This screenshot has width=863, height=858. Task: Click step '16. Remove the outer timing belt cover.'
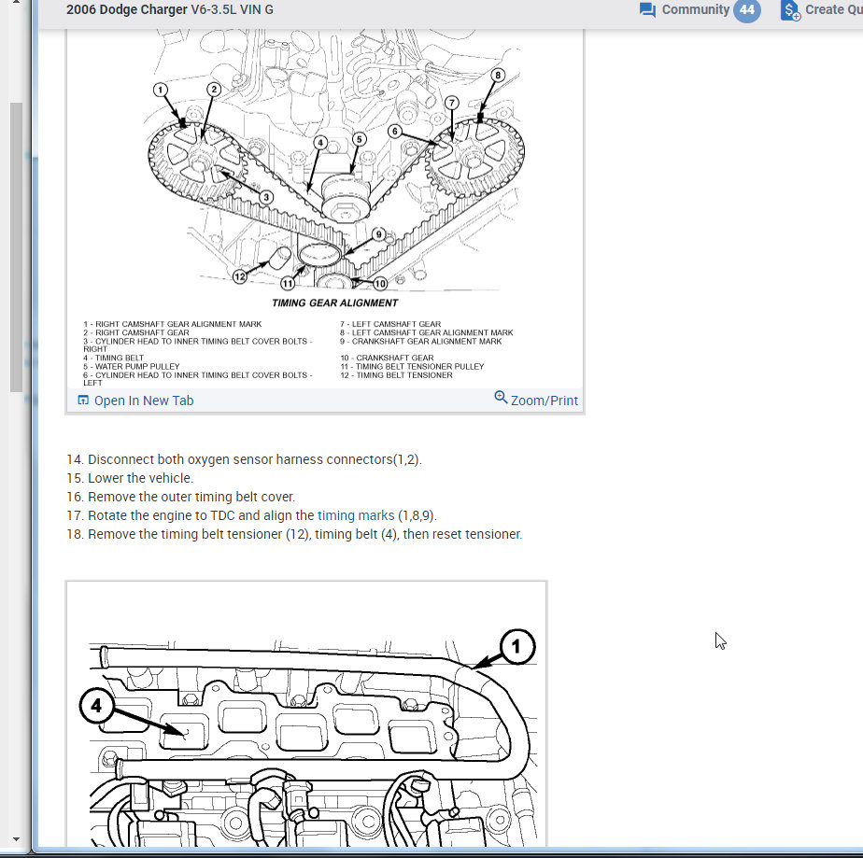pyautogui.click(x=181, y=497)
